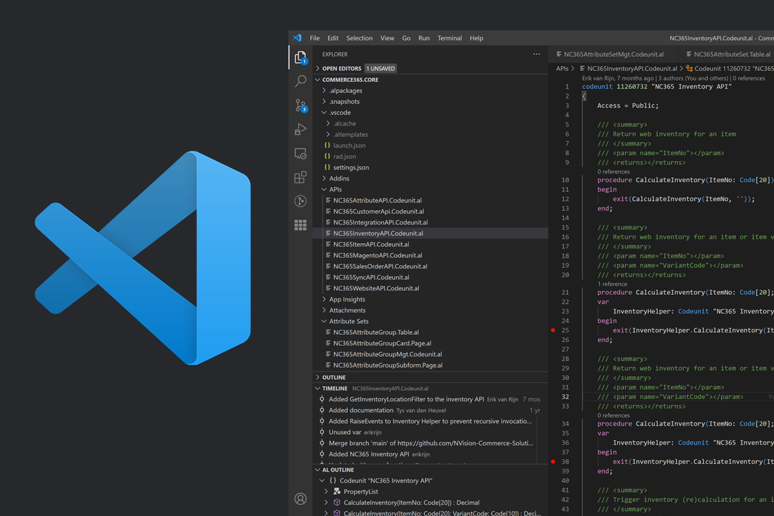Open the Run and Debug view
The image size is (774, 516).
301,130
